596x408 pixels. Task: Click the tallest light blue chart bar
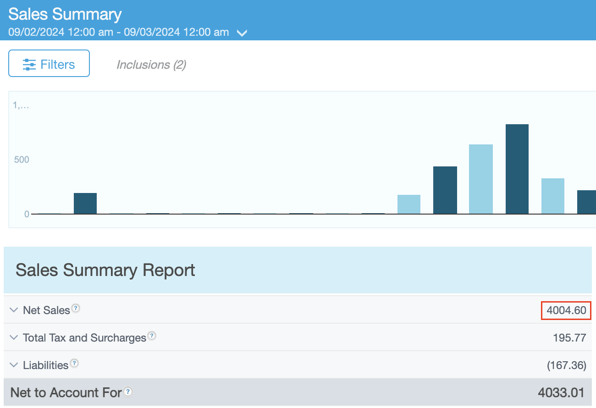point(481,179)
